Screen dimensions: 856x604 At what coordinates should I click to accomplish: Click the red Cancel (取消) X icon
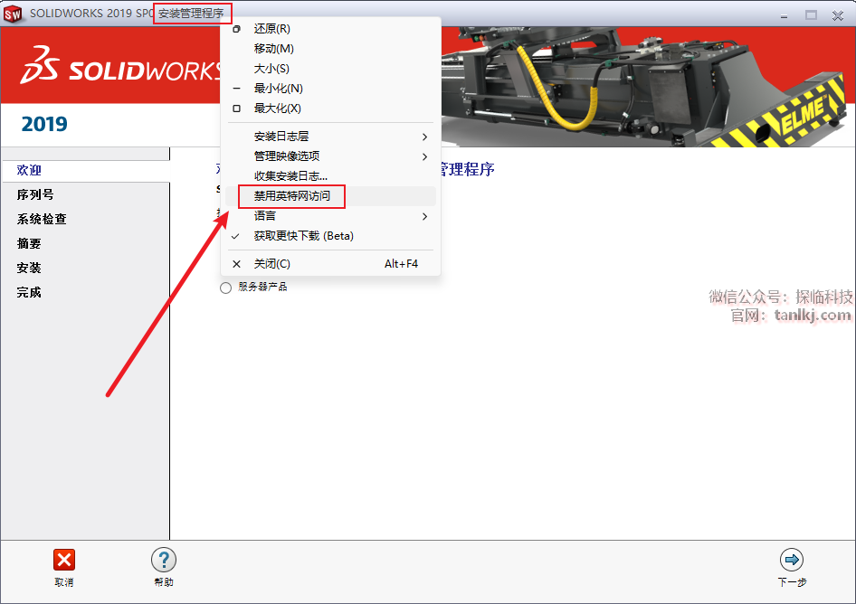click(64, 560)
